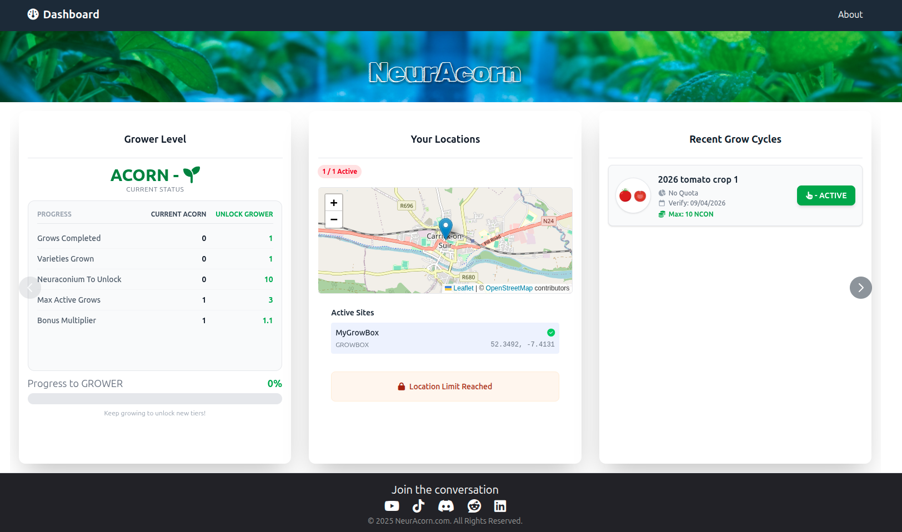Click the blue map location pin
Screen dimensions: 902x532
445,227
